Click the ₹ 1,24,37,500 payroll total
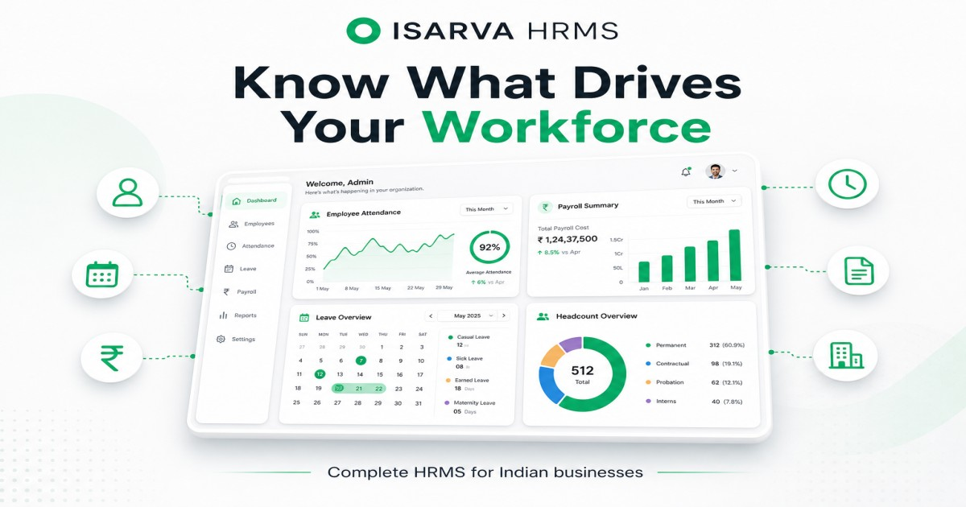The height and width of the screenshot is (507, 966). (x=568, y=239)
